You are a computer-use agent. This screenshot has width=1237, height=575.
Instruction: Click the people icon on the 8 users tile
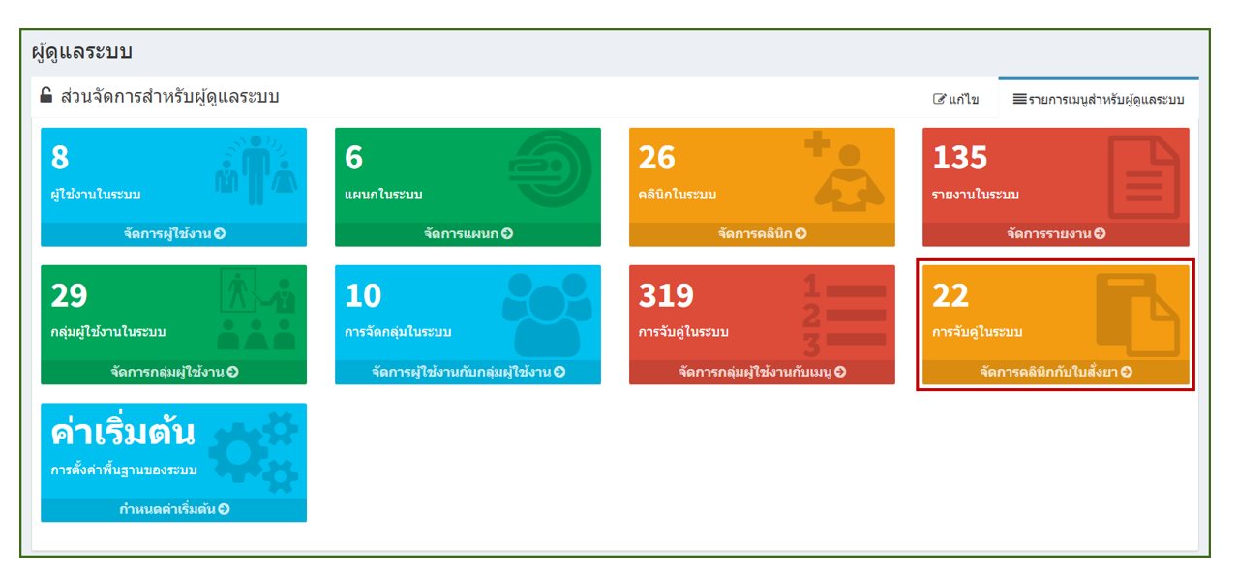[255, 172]
